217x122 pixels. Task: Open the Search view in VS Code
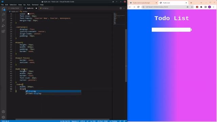[3, 15]
